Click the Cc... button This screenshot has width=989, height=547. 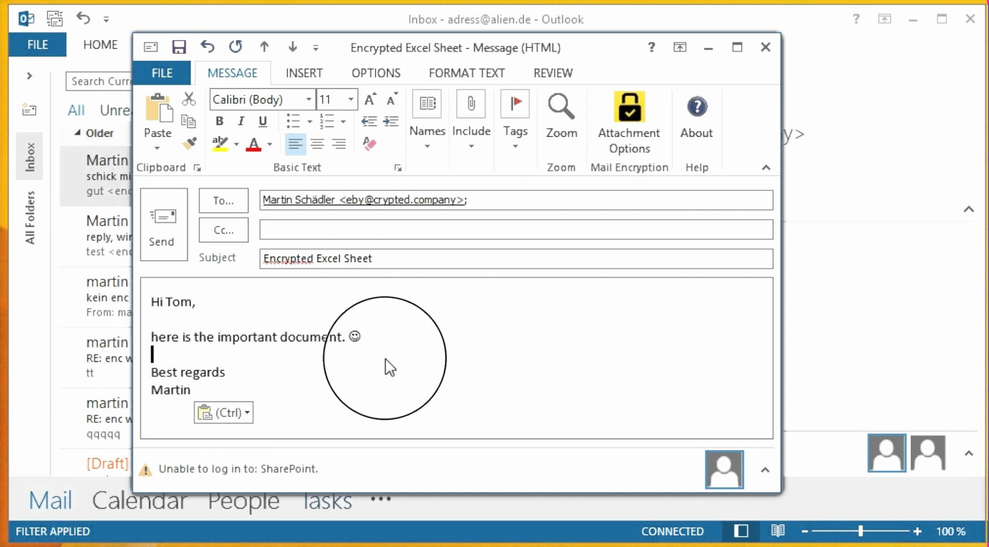223,230
